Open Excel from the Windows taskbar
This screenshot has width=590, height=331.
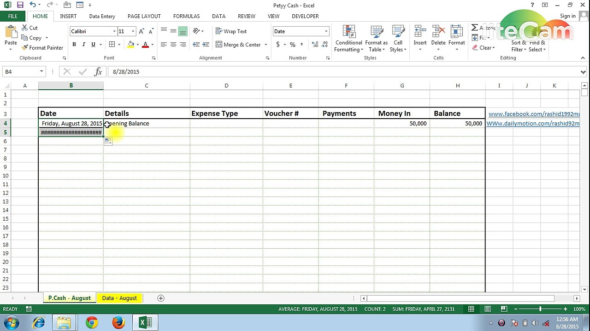point(145,323)
